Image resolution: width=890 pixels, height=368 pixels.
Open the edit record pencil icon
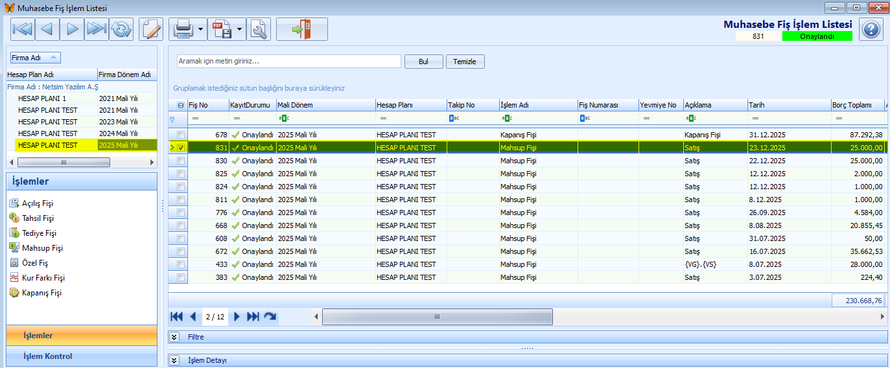point(151,29)
